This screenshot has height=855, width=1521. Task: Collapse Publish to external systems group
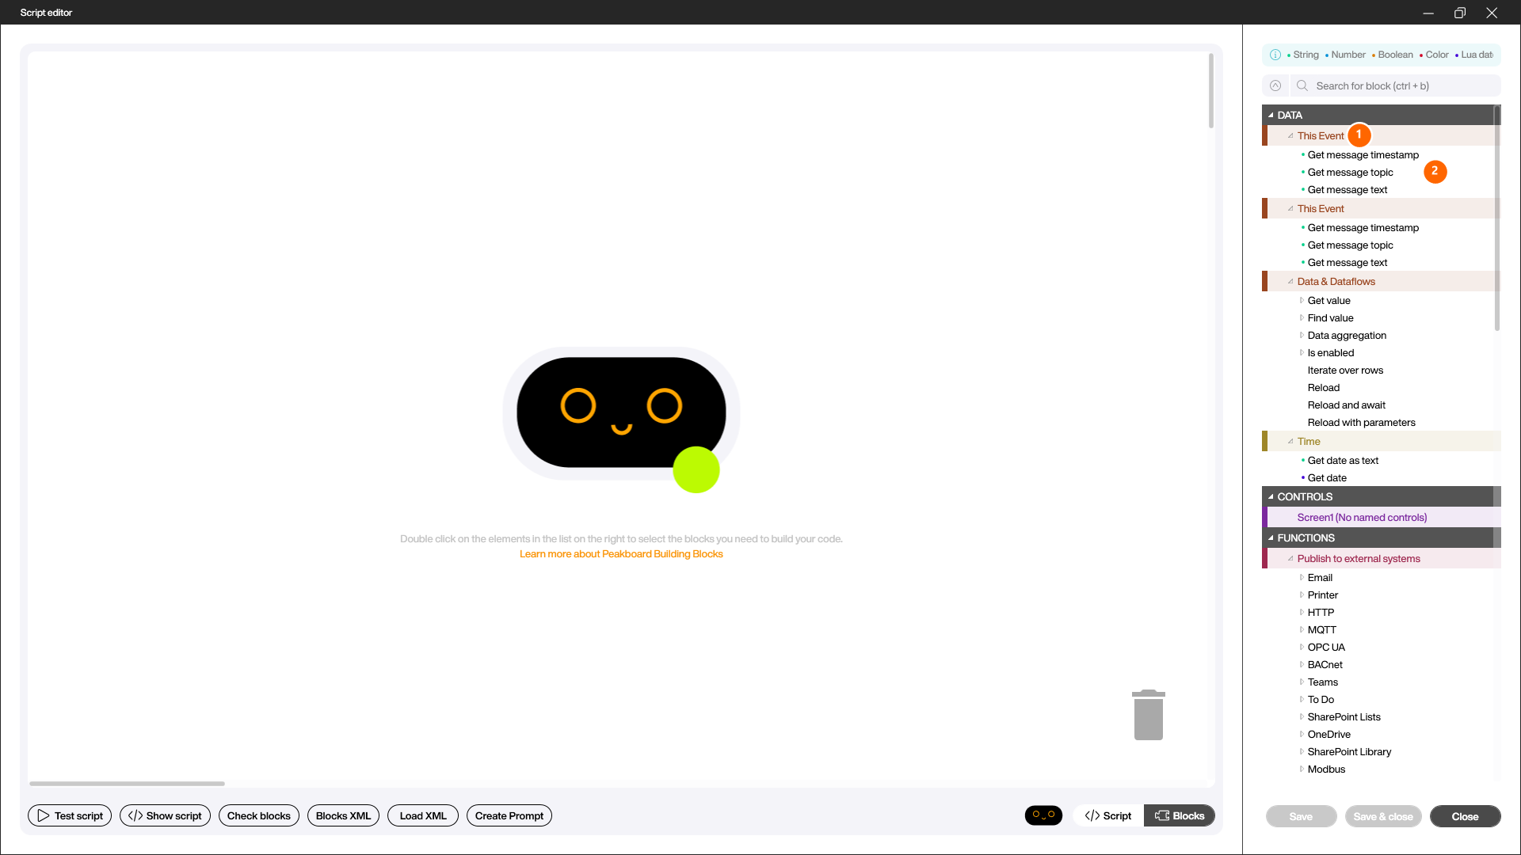1290,558
